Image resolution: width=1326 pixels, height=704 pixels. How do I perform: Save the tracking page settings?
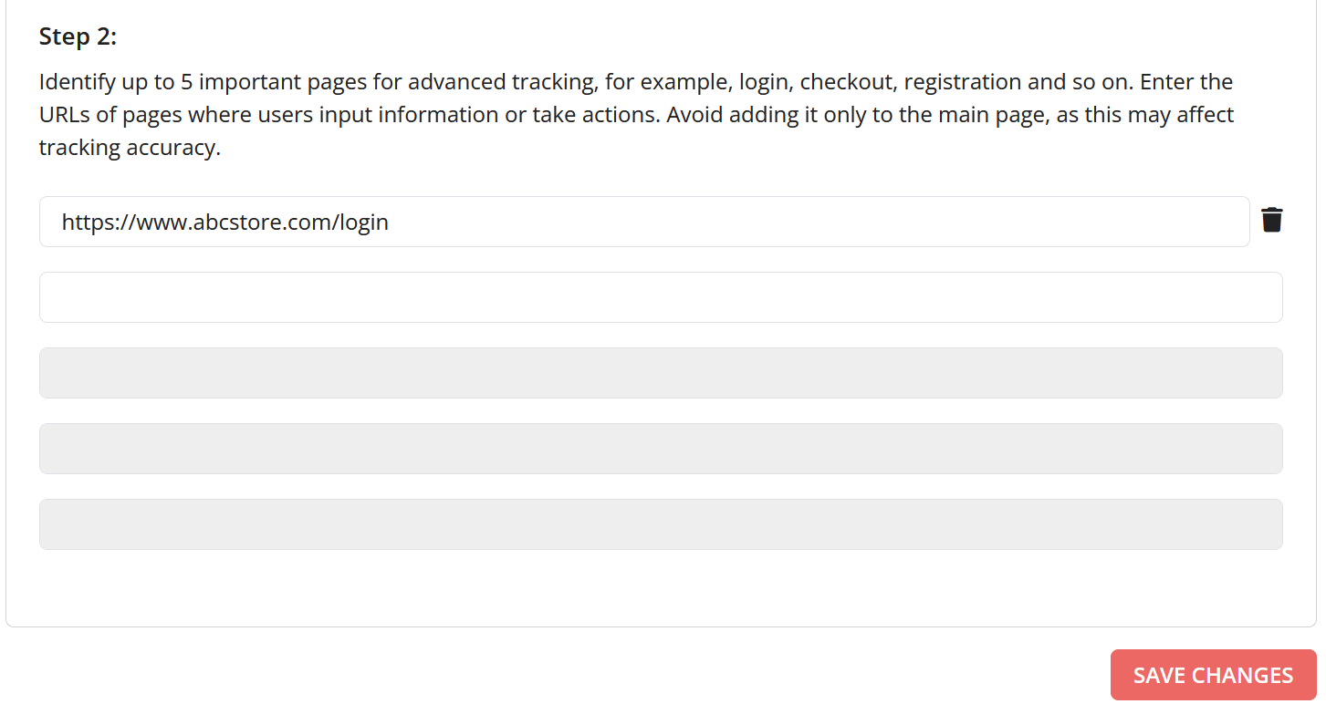pyautogui.click(x=1212, y=675)
